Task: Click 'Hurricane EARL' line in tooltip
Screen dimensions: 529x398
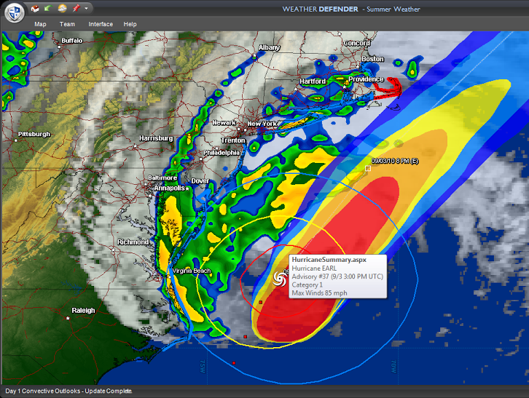Action: click(x=314, y=268)
